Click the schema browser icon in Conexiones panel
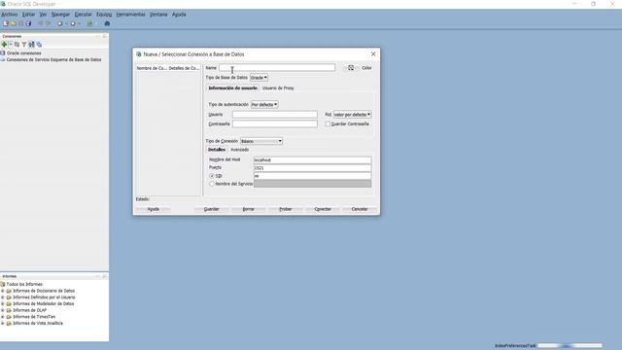The height and width of the screenshot is (350, 622). 31,45
